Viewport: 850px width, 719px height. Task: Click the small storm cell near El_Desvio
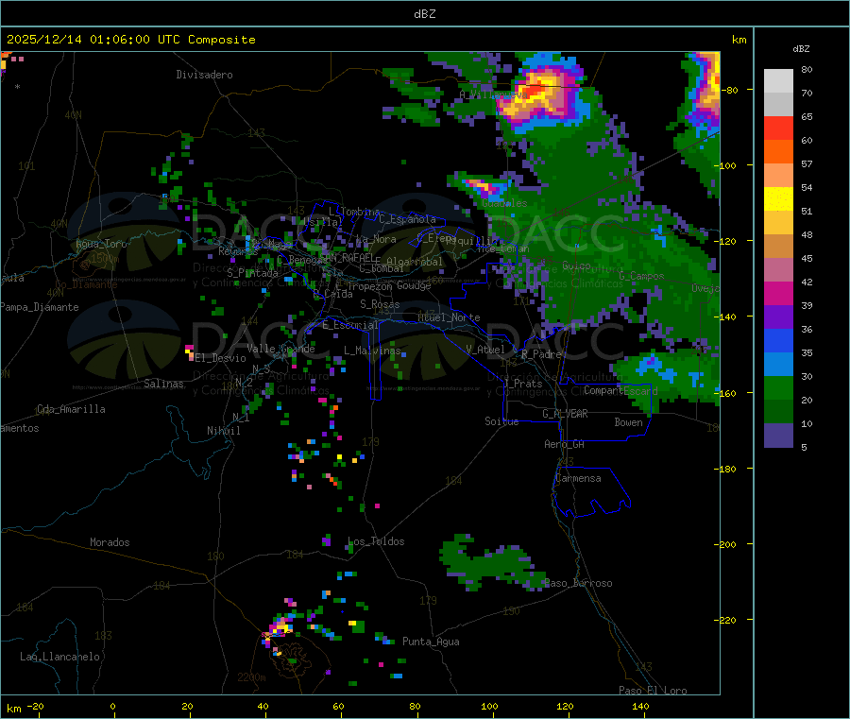pos(190,352)
